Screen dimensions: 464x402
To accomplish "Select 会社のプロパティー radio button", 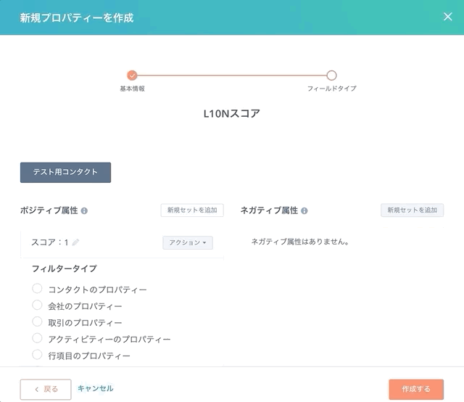I will [37, 305].
